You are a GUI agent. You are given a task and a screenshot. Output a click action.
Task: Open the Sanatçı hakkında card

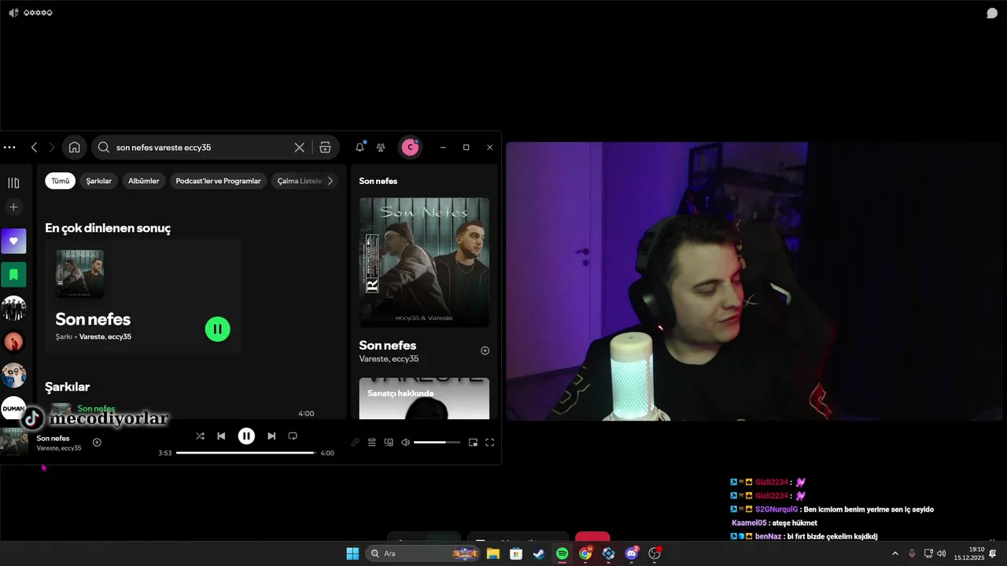[424, 399]
